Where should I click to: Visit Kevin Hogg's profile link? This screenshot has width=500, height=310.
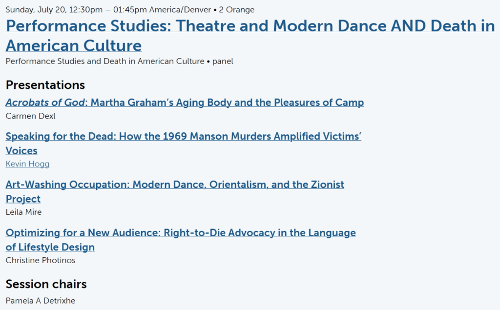point(27,164)
